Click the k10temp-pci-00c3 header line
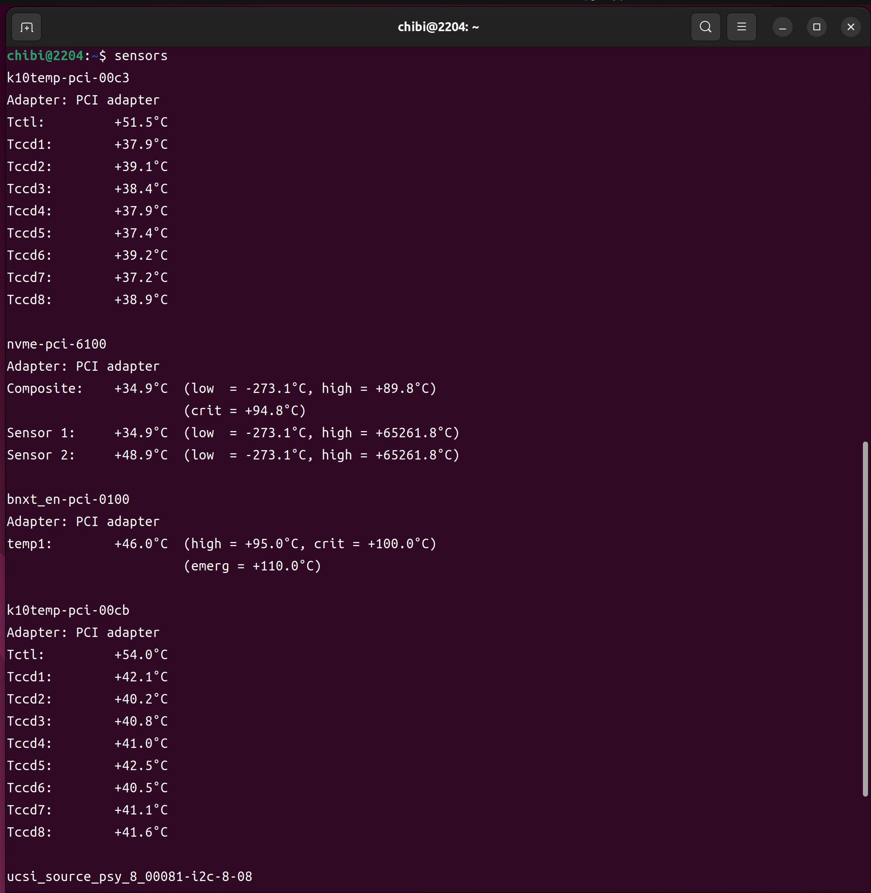 68,78
